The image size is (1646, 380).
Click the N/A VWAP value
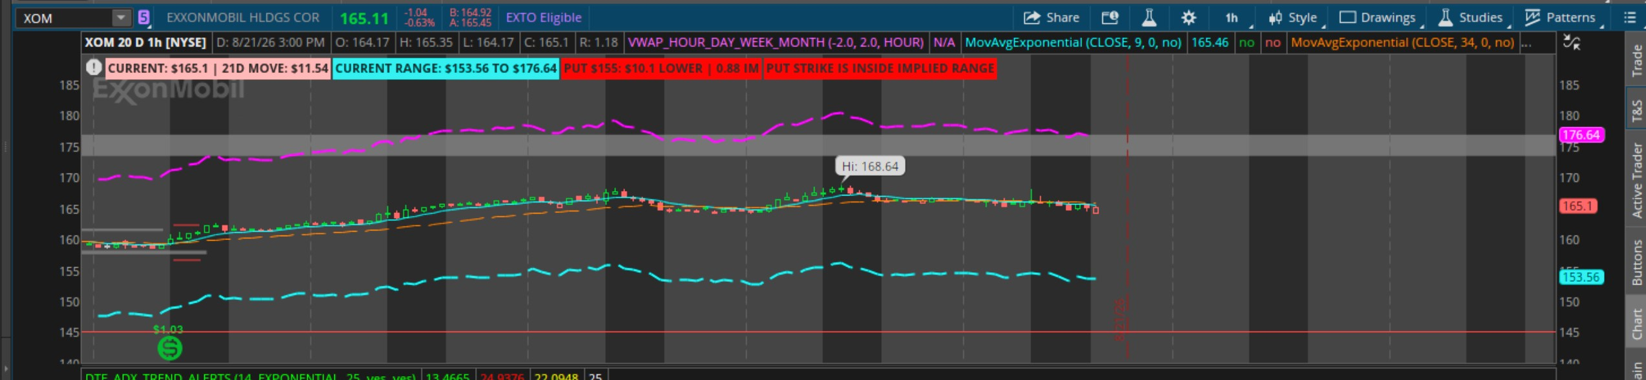pyautogui.click(x=944, y=43)
